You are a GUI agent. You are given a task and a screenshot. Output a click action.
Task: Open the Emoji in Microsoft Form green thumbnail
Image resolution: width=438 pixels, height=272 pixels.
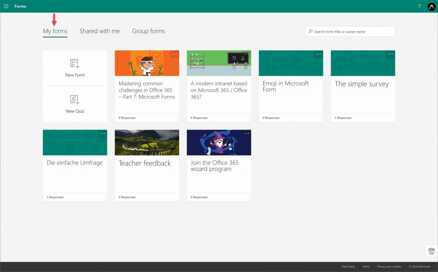click(x=291, y=63)
